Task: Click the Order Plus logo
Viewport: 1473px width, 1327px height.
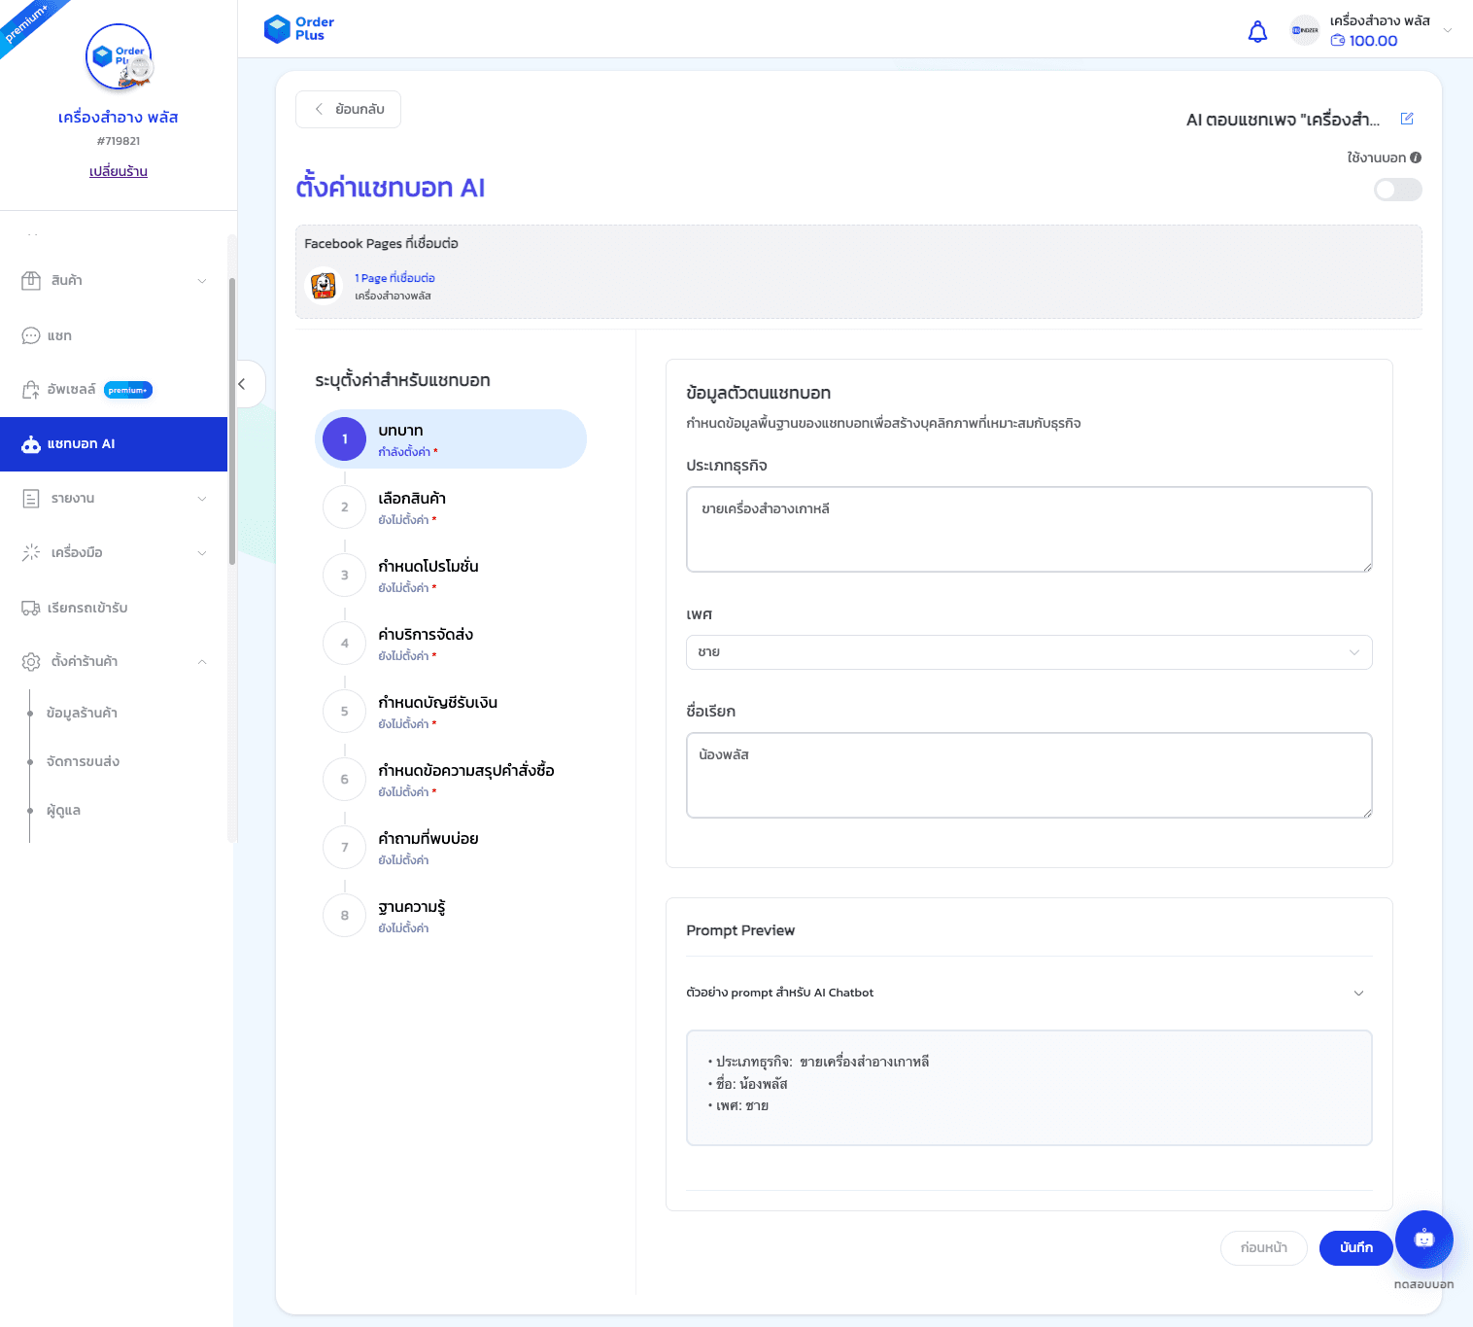Action: [298, 28]
